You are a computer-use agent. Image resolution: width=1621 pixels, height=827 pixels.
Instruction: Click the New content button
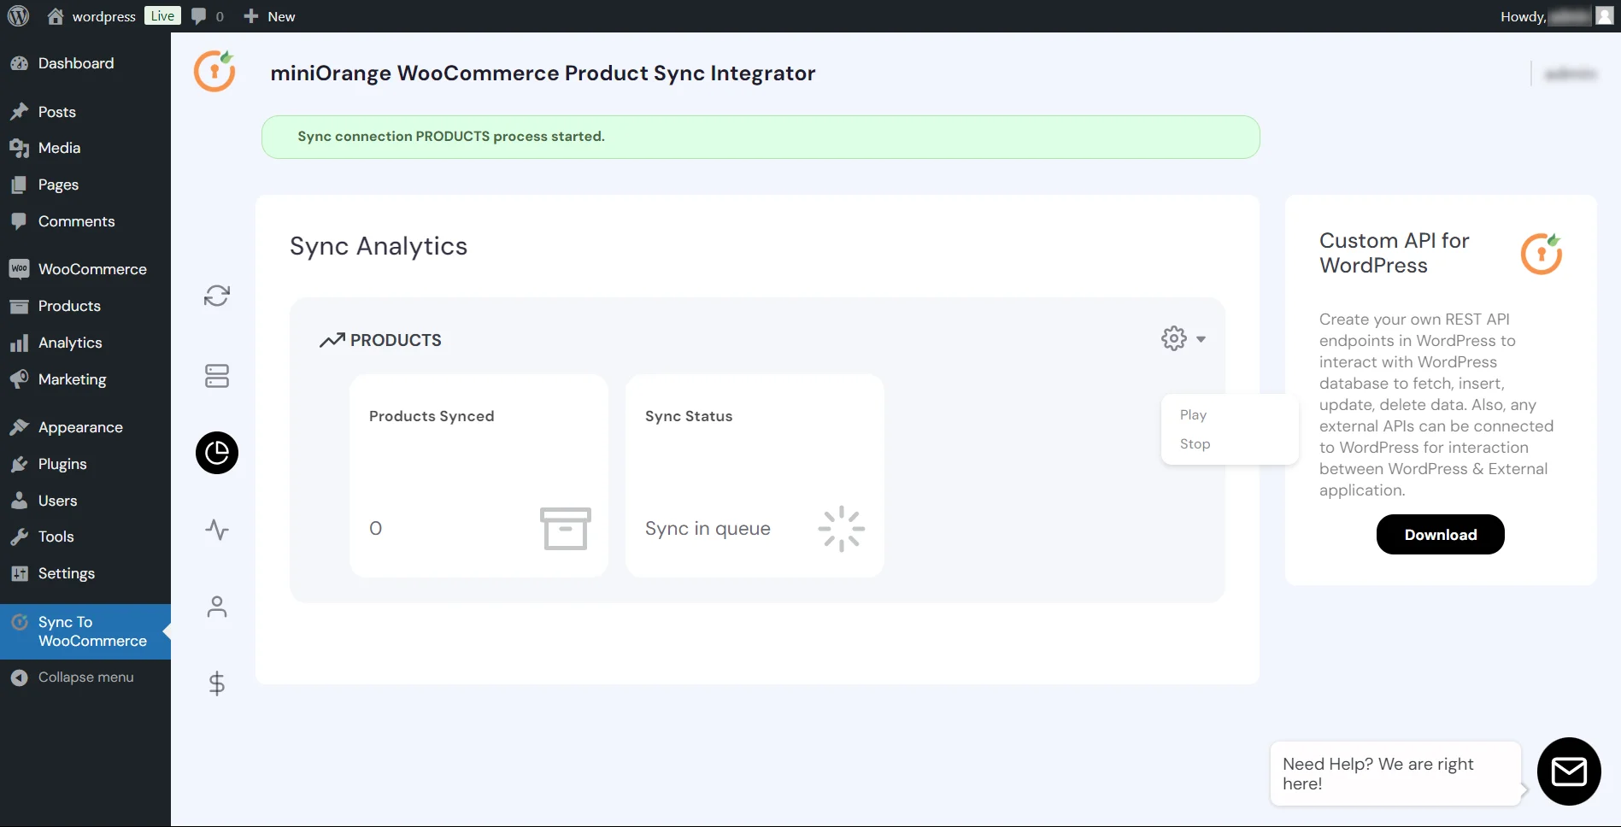[269, 16]
